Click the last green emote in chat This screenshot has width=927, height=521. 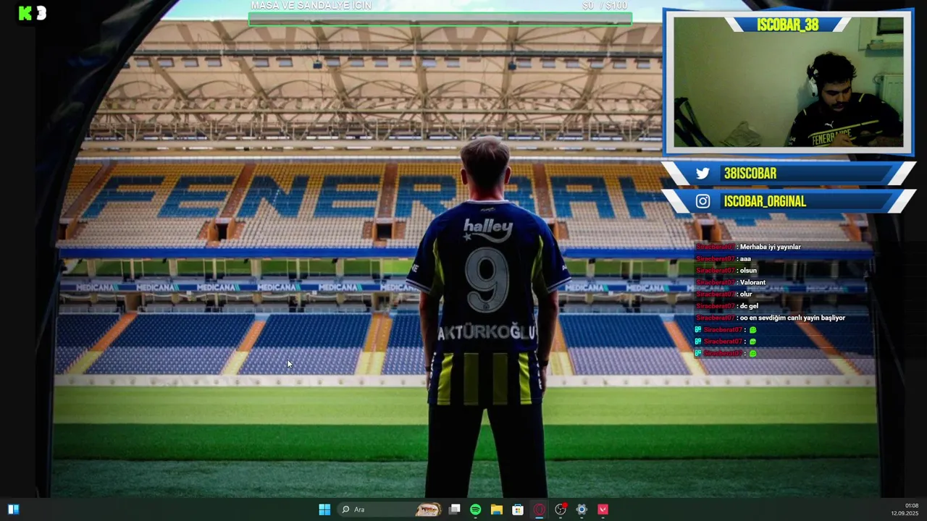coord(752,353)
